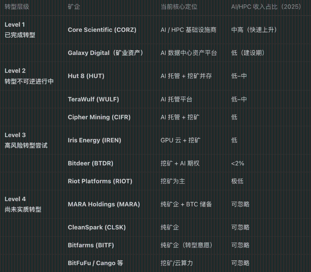Select Riot Platforms (RIOT) company name
This screenshot has width=311, height=272.
coord(100,181)
